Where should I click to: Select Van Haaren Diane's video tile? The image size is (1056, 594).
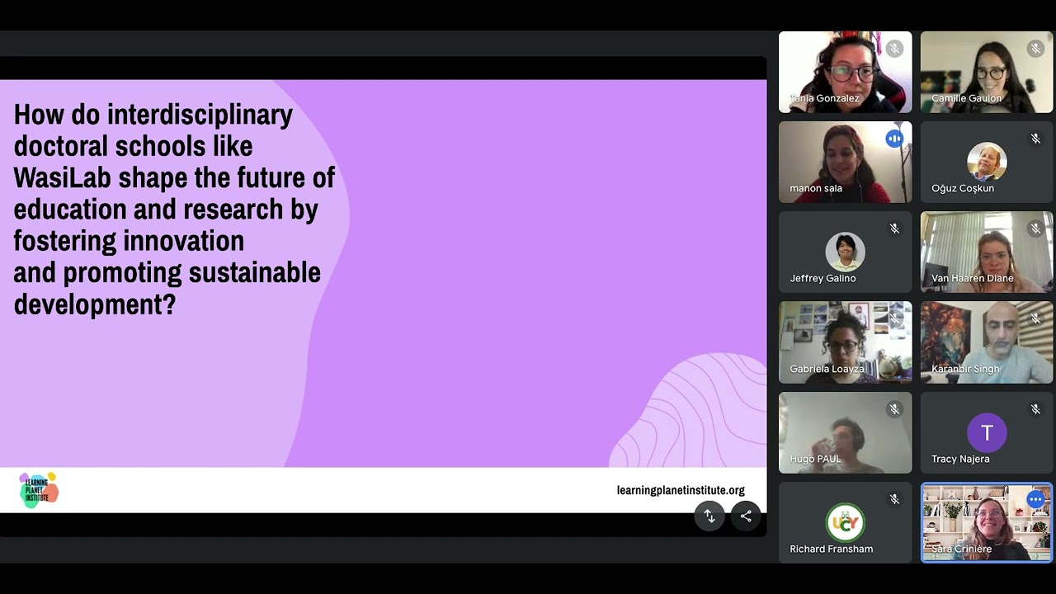(987, 252)
